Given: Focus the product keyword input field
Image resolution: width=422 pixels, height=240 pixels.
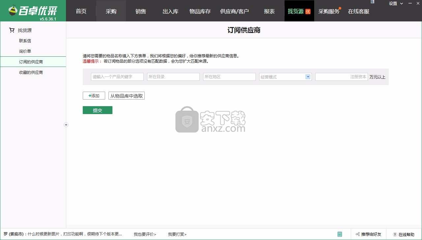Looking at the screenshot, I should [117, 77].
